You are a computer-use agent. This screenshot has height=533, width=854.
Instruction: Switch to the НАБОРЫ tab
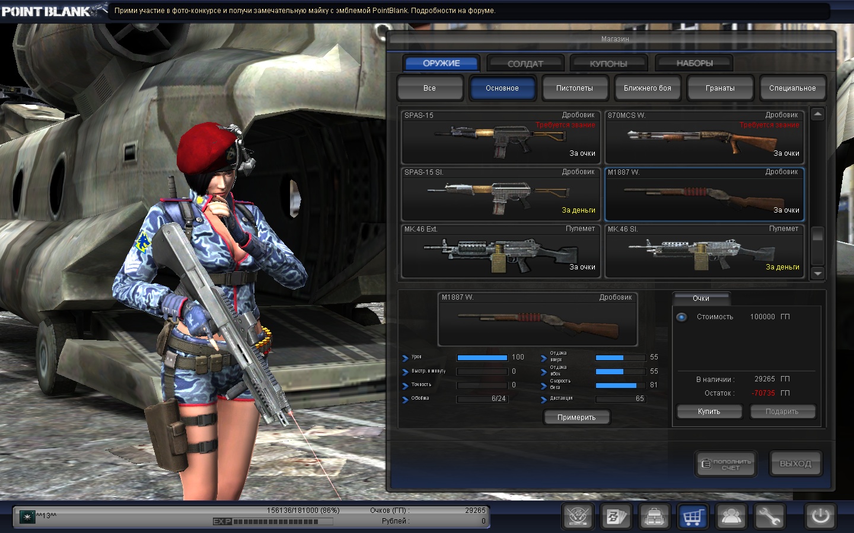(694, 63)
